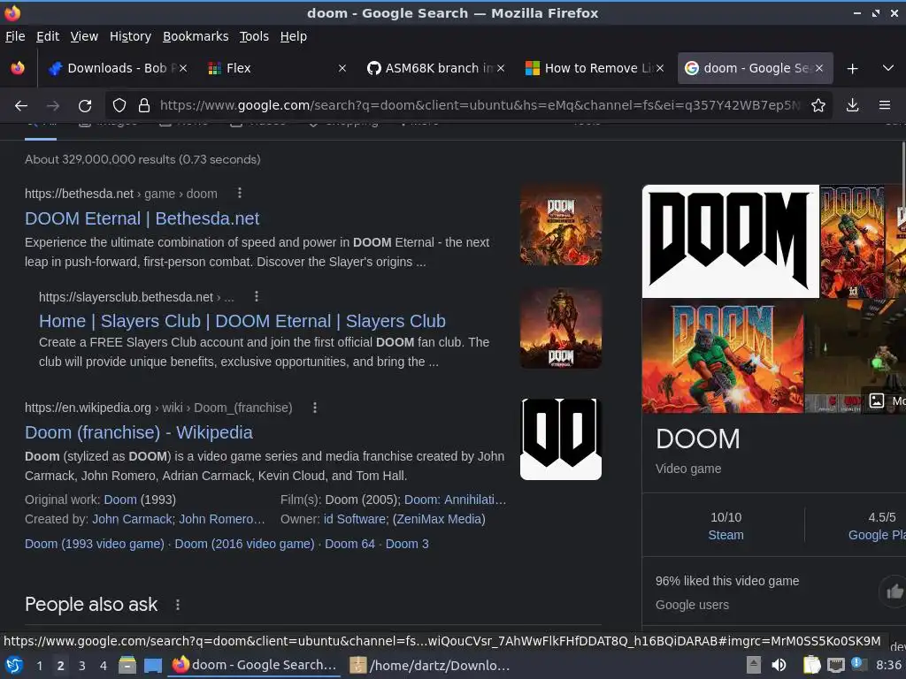The width and height of the screenshot is (906, 679).
Task: Open options dots beside People also ask
Action: (177, 605)
